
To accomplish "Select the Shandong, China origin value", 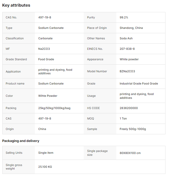I will [x=131, y=28].
